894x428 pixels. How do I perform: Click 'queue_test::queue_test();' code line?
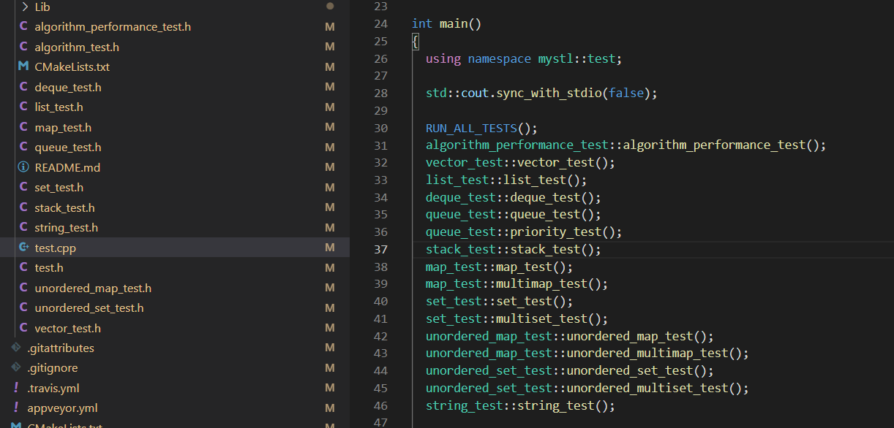(513, 215)
